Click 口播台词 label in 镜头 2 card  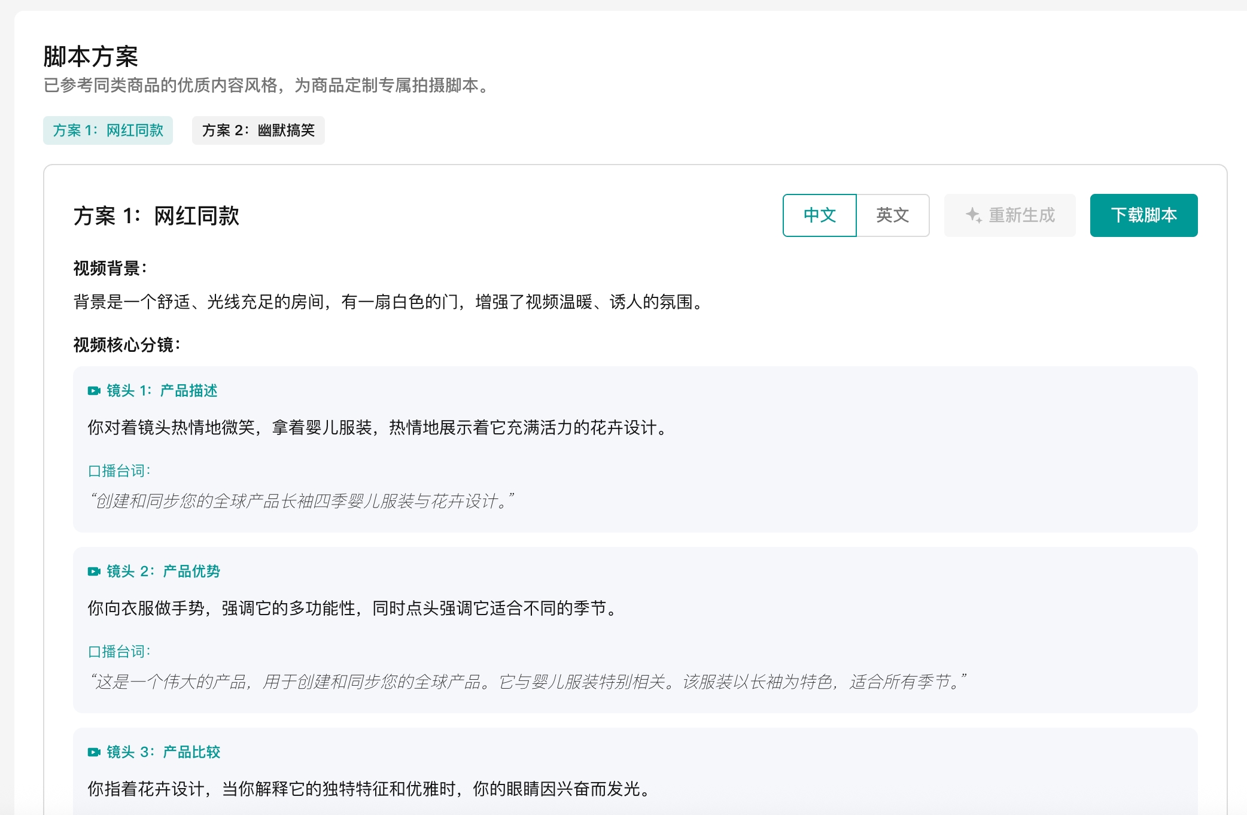pos(118,652)
